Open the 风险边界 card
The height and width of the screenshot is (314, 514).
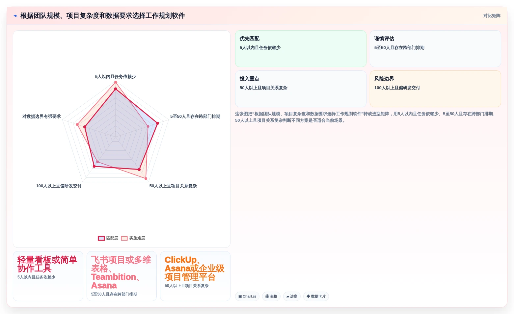pos(435,89)
